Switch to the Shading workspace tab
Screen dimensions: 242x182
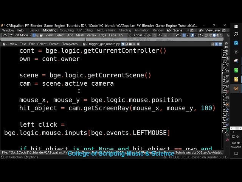[x=125, y=30]
